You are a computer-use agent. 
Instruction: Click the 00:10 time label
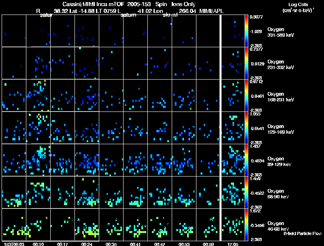point(38,244)
